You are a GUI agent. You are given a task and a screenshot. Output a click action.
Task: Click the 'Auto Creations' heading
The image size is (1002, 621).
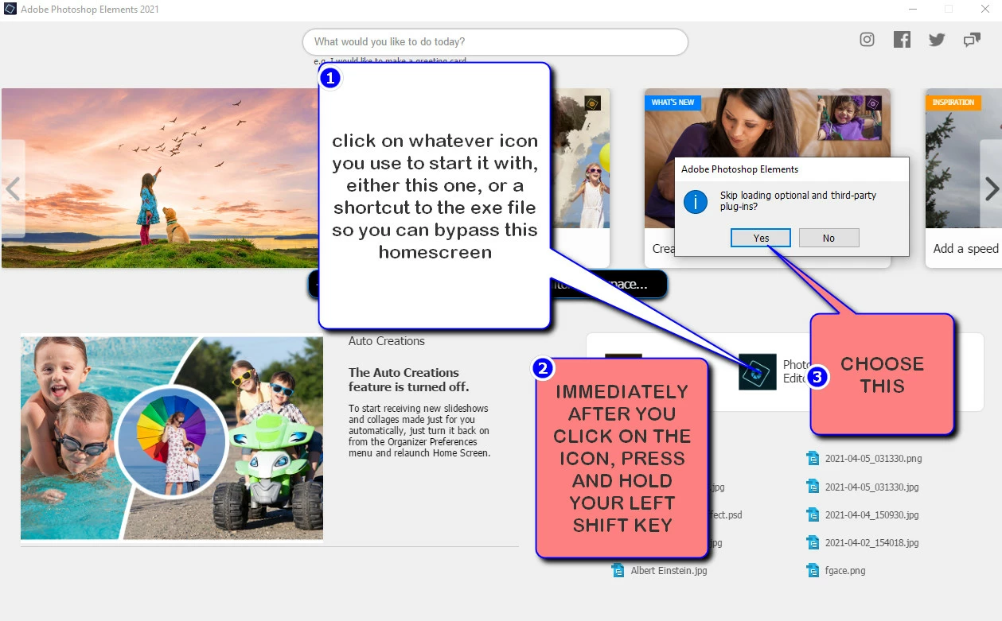387,341
